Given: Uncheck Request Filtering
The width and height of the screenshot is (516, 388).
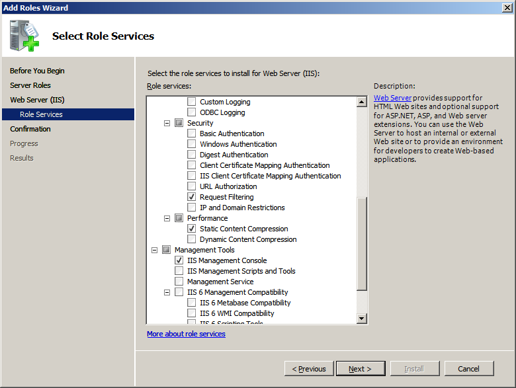Looking at the screenshot, I should (x=192, y=197).
